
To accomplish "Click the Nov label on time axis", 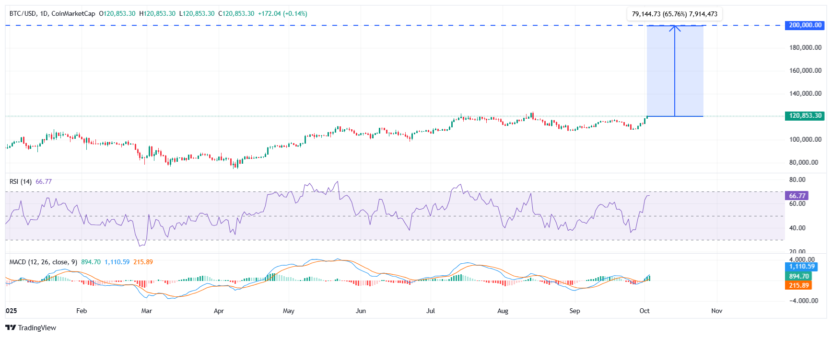I will click(x=716, y=311).
